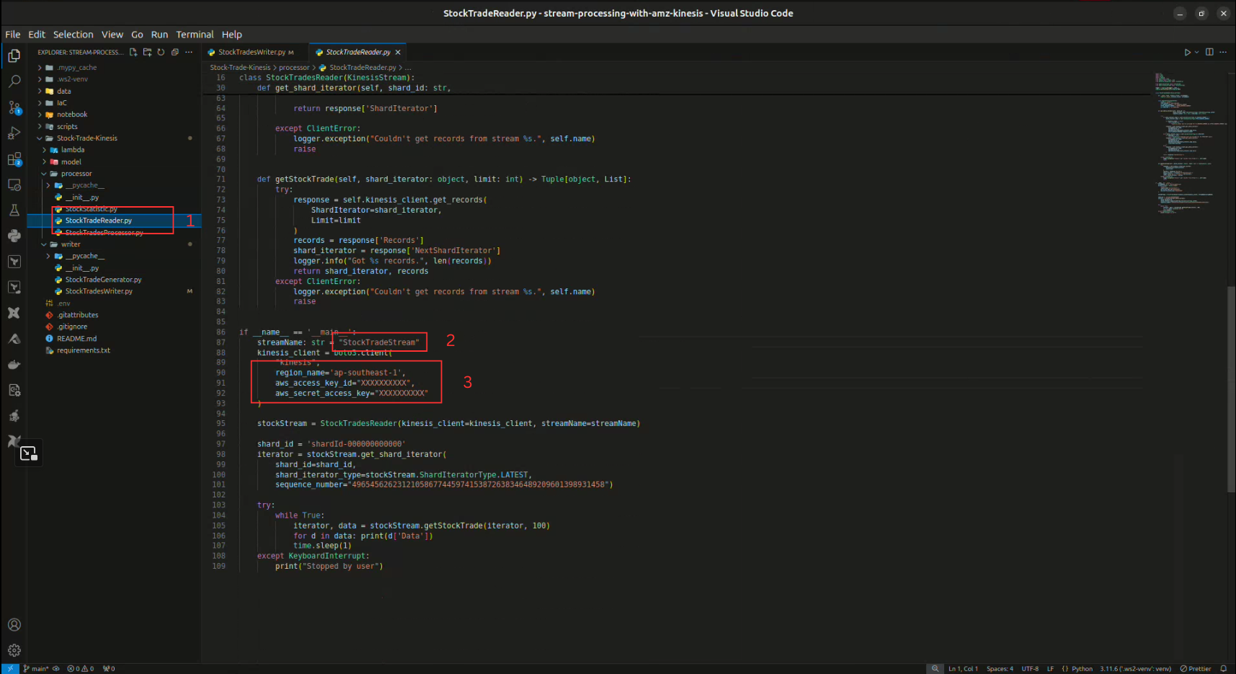Open the Testing flask view
1236x674 pixels.
click(14, 210)
